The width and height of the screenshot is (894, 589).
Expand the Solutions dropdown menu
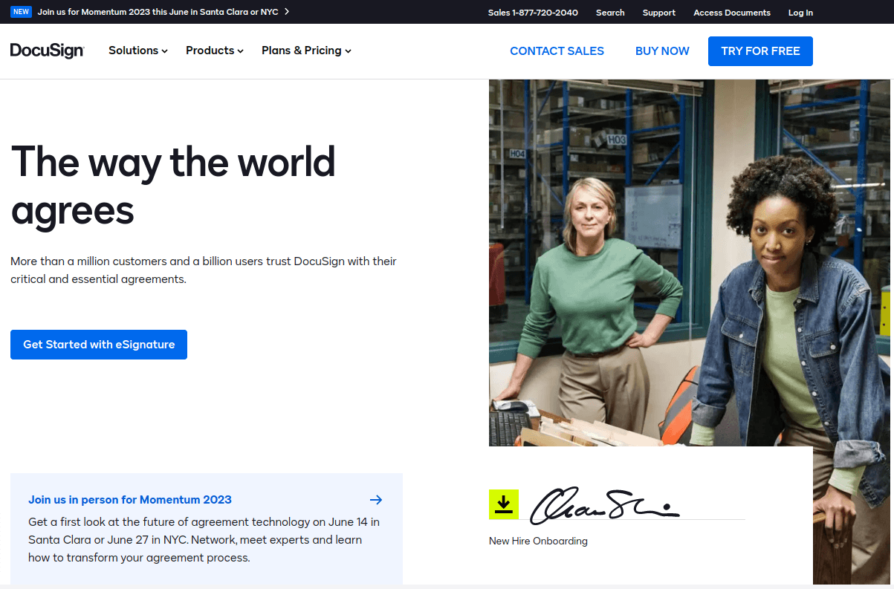138,51
